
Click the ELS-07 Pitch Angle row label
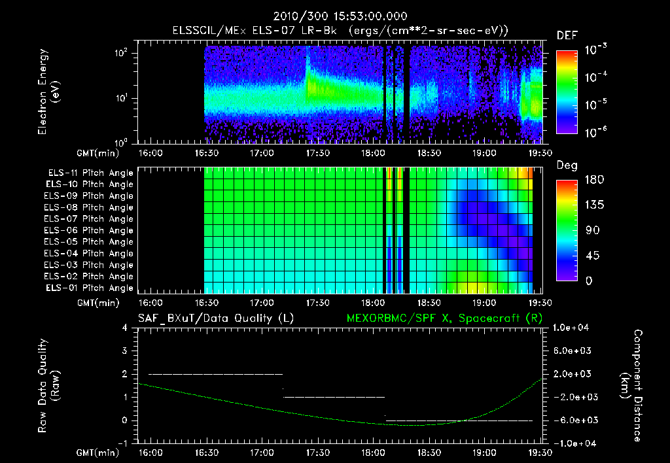(89, 218)
